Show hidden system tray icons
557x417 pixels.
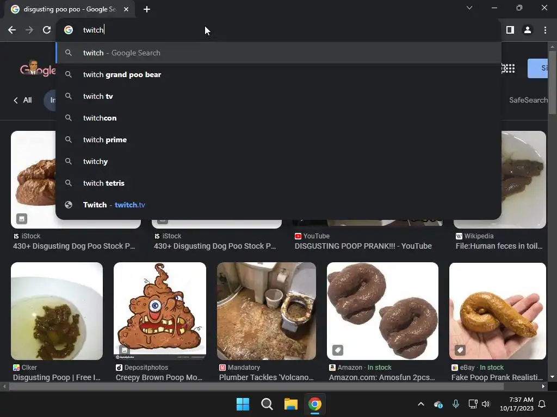tap(421, 404)
